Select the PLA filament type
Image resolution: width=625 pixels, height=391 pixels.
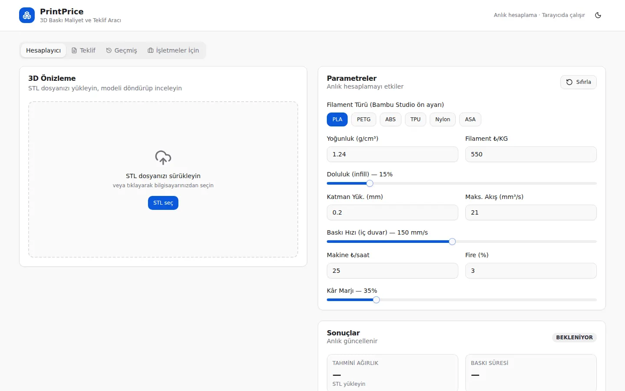click(337, 119)
